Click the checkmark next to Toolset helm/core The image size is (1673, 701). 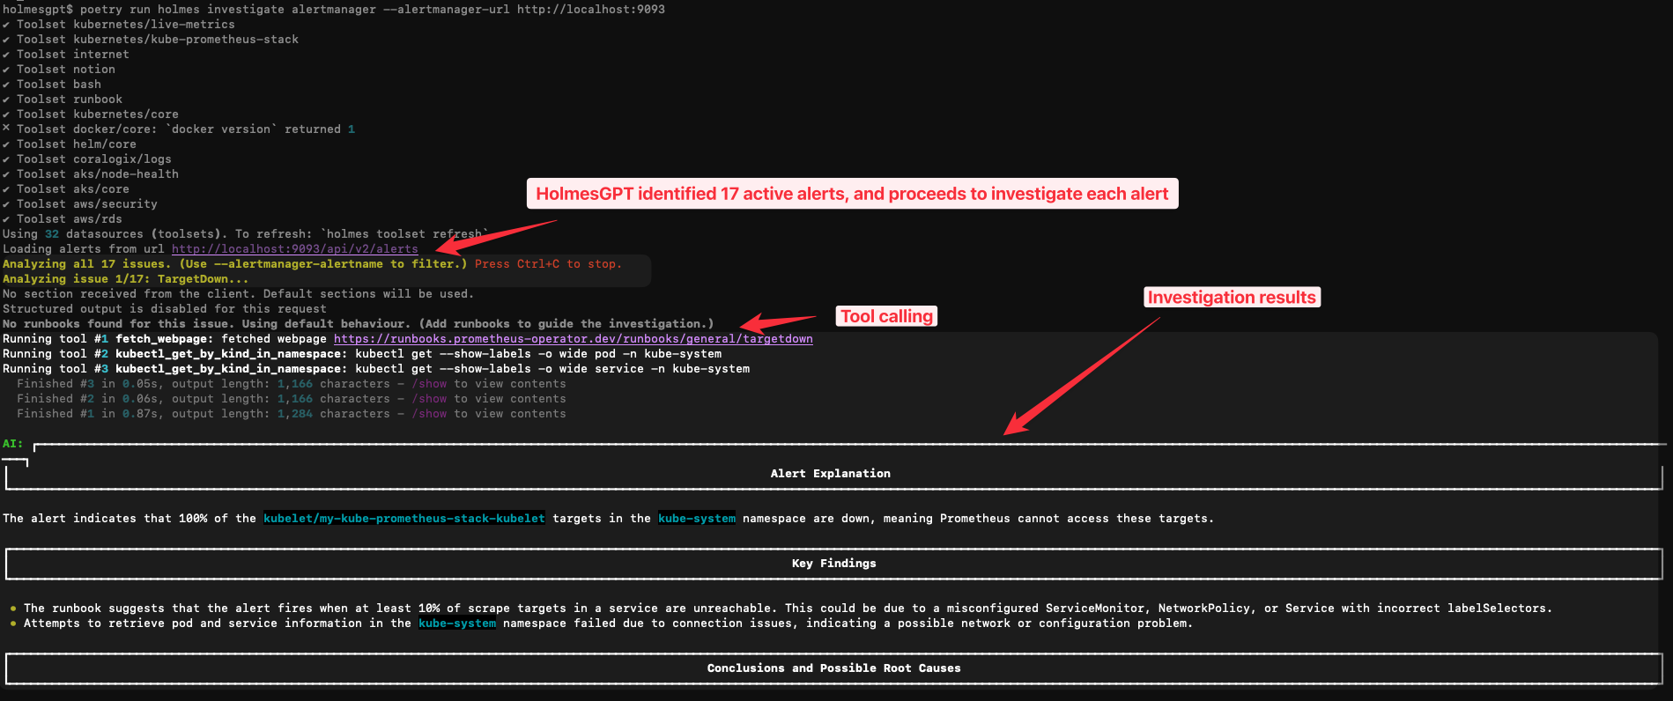tap(6, 144)
